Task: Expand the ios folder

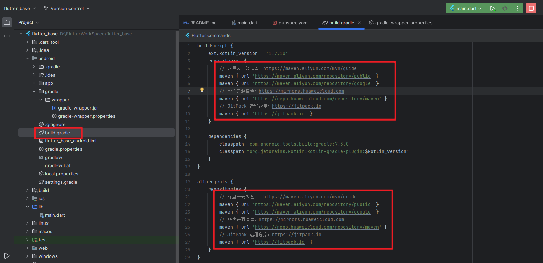Action: 28,198
